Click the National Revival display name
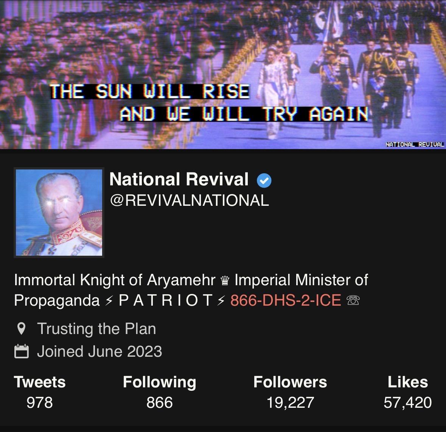Viewport: 446px width, 432px height. click(x=179, y=179)
